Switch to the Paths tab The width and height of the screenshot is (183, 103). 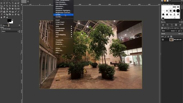click(x=177, y=28)
